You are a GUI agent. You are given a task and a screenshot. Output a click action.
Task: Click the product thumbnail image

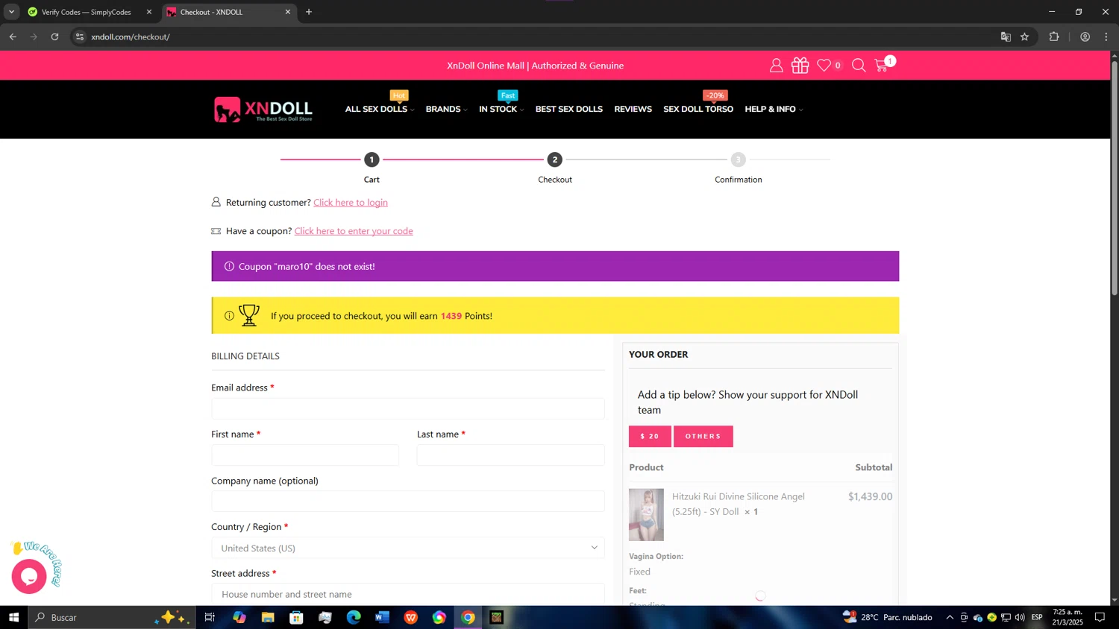coord(646,515)
